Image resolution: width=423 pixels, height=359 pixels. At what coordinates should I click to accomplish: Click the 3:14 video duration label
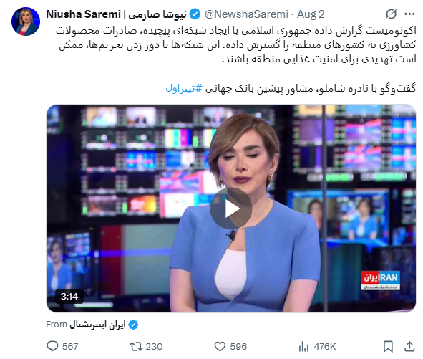(x=69, y=297)
